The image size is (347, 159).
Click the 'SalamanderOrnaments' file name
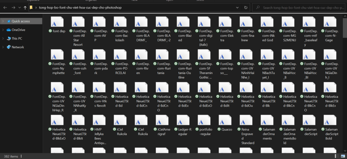(x=269, y=134)
